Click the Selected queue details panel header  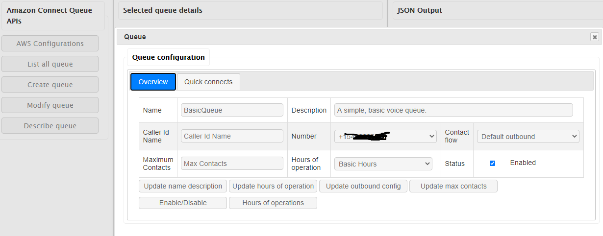click(x=250, y=10)
